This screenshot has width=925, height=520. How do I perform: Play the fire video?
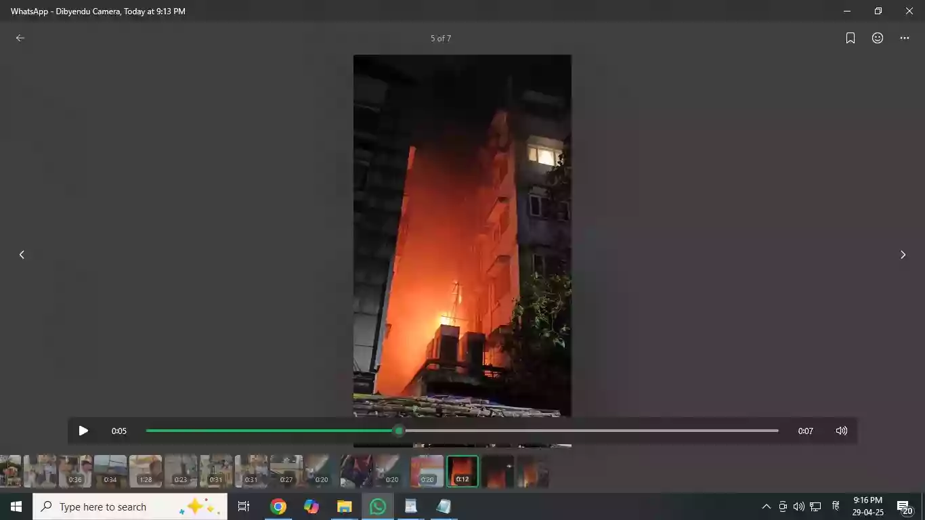click(x=83, y=431)
